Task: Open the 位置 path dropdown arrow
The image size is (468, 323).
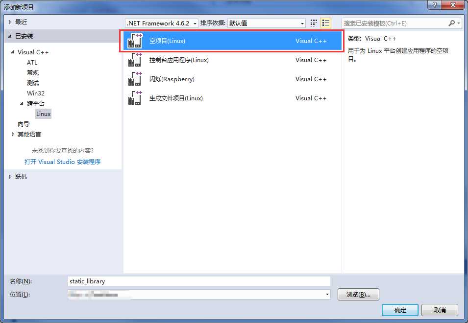Action: pyautogui.click(x=327, y=295)
